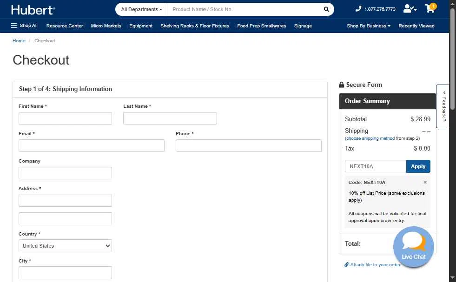Open Food Prep Smallwares
Viewport: 456px width, 282px height.
pyautogui.click(x=261, y=26)
